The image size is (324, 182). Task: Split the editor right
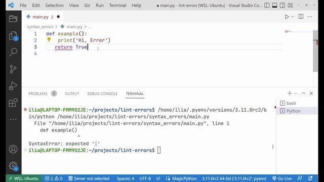coord(301,17)
